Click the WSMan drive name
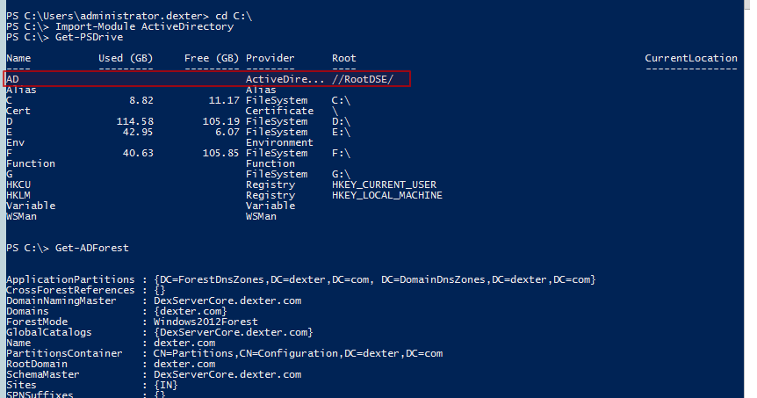 click(21, 216)
